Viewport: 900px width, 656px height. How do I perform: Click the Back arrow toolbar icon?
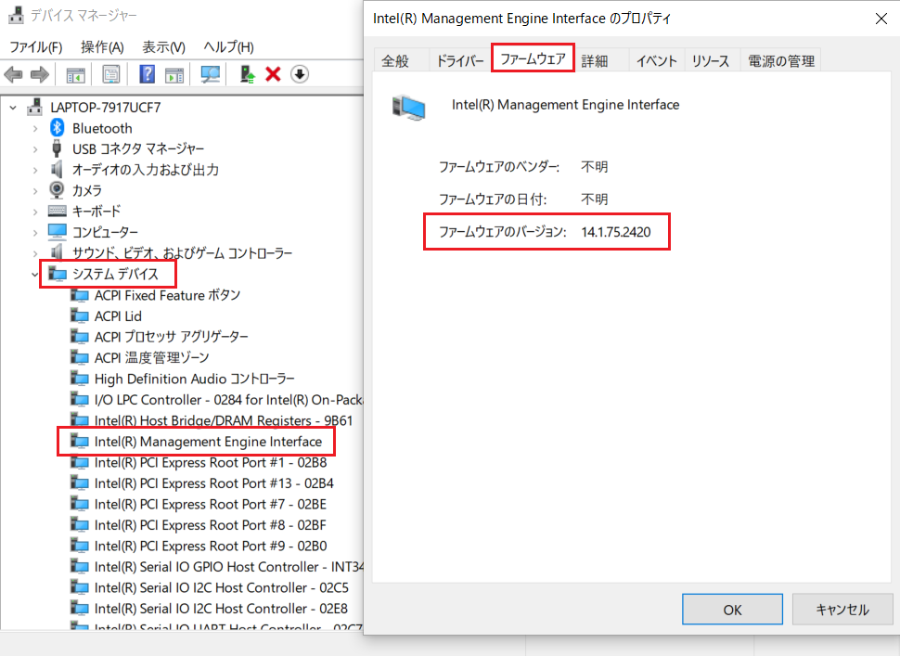[x=13, y=74]
